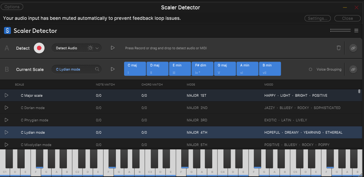This screenshot has width=364, height=177.
Task: Play the current scale in row B
Action: (x=112, y=69)
